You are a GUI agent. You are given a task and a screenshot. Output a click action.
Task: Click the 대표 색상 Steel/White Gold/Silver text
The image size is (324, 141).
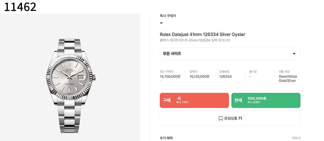point(288,79)
